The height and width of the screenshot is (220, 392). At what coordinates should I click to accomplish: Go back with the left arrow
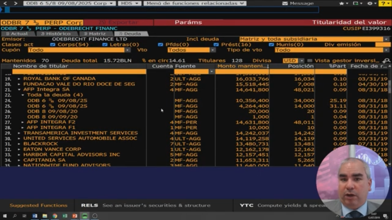pos(5,3)
